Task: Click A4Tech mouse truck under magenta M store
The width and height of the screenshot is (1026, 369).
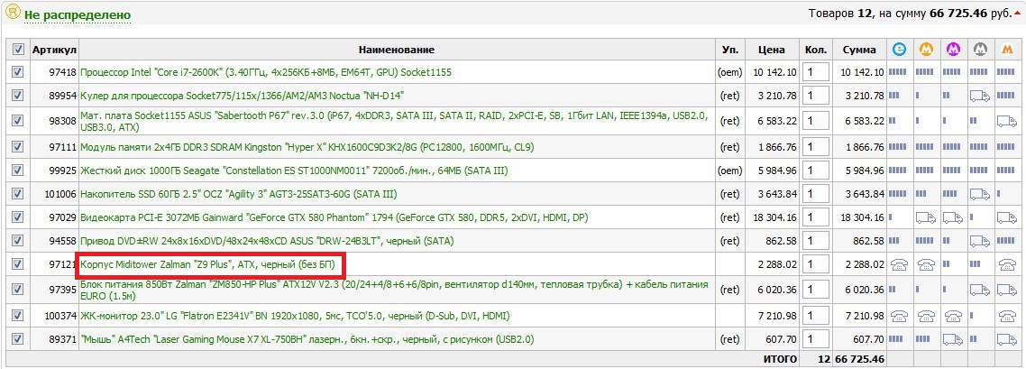Action: [x=953, y=339]
